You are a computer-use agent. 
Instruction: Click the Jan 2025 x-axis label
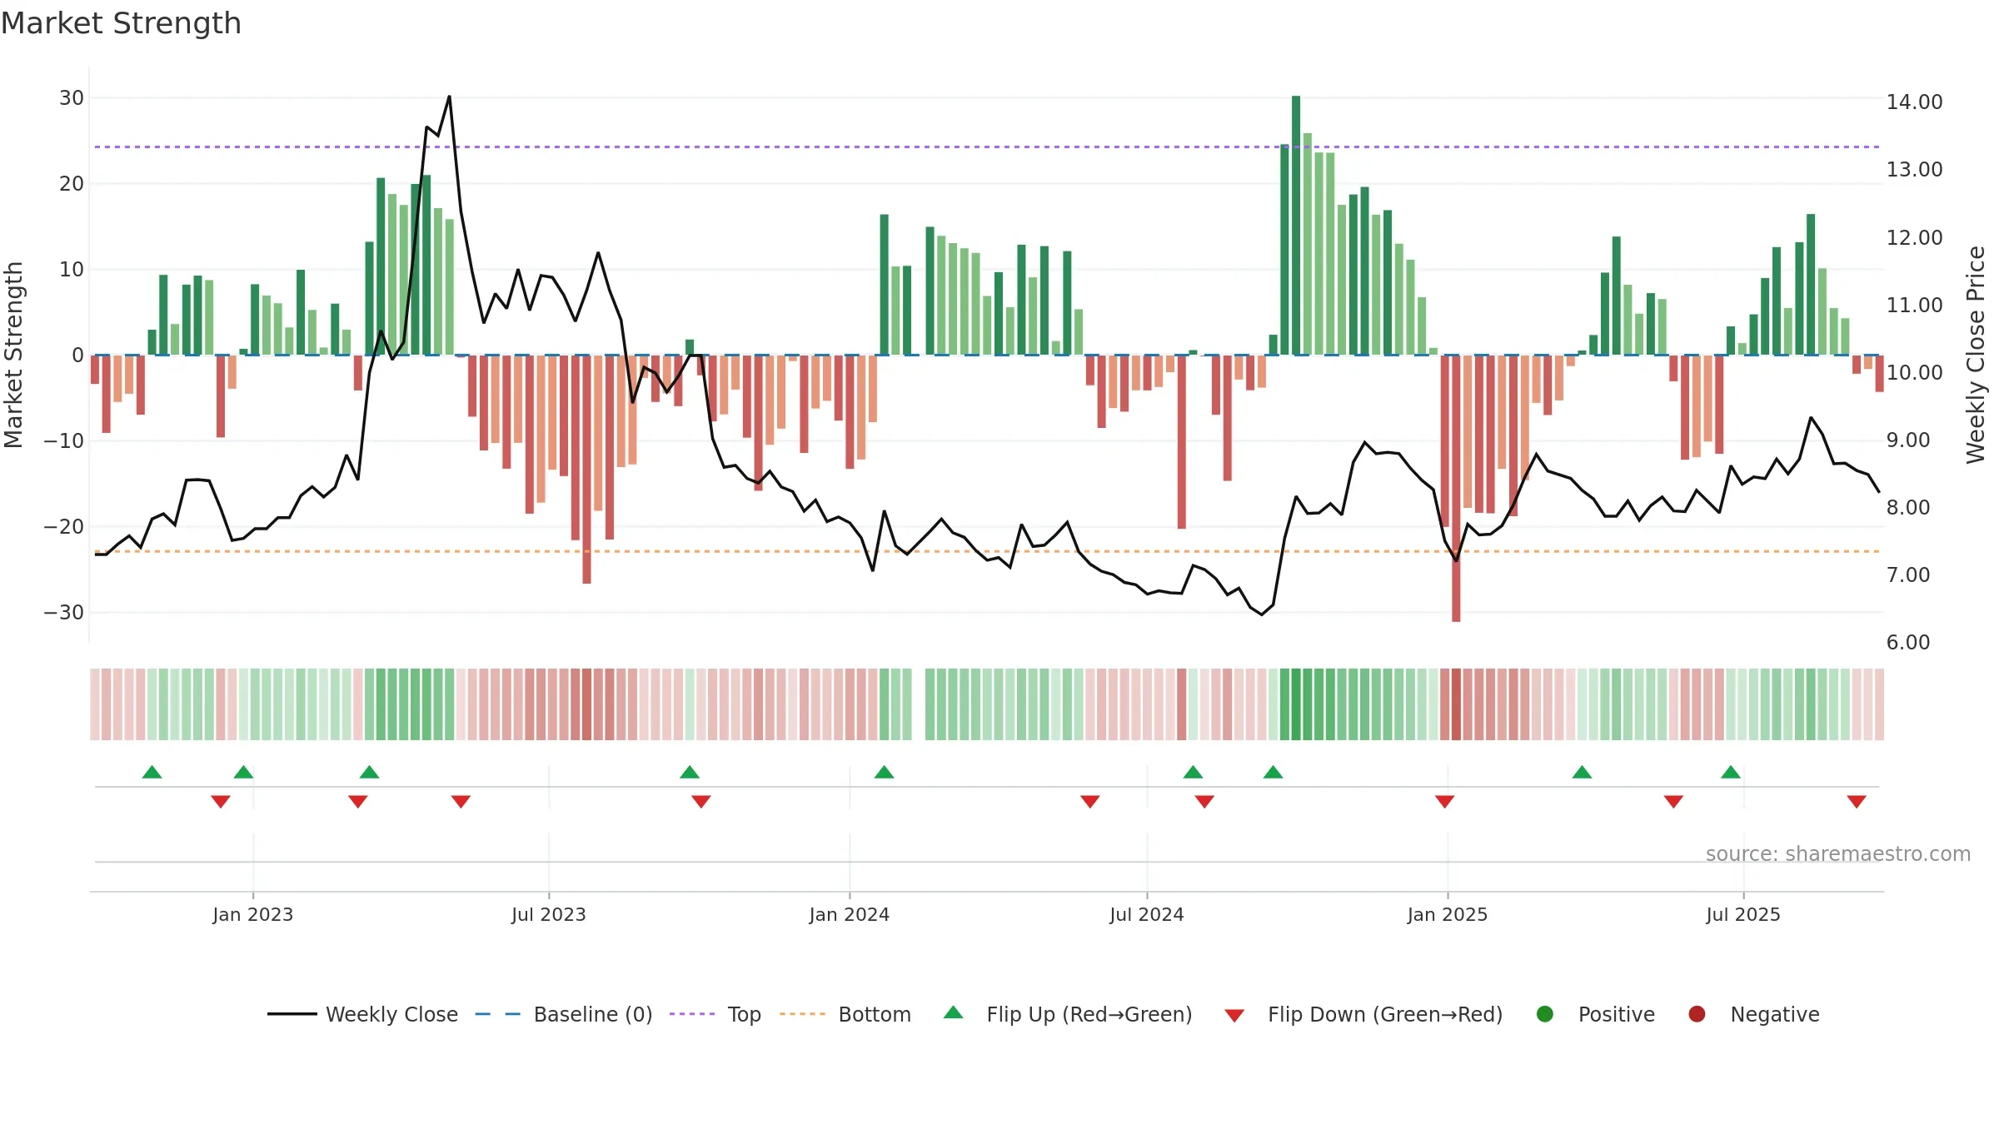pos(1448,914)
